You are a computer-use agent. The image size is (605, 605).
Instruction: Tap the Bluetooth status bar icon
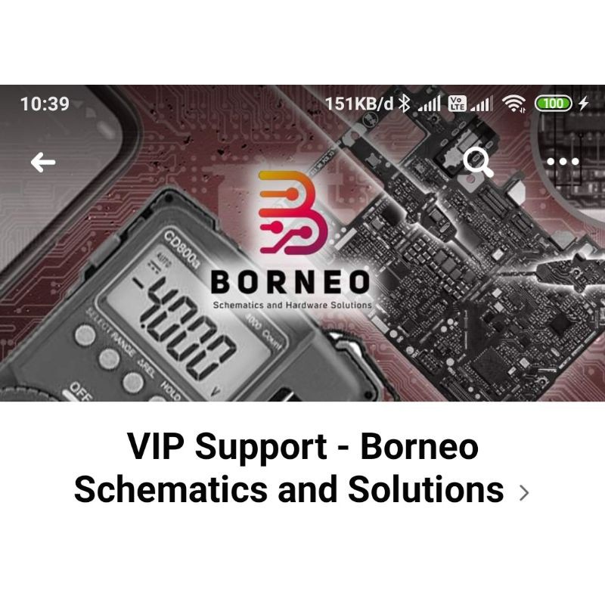pos(404,104)
